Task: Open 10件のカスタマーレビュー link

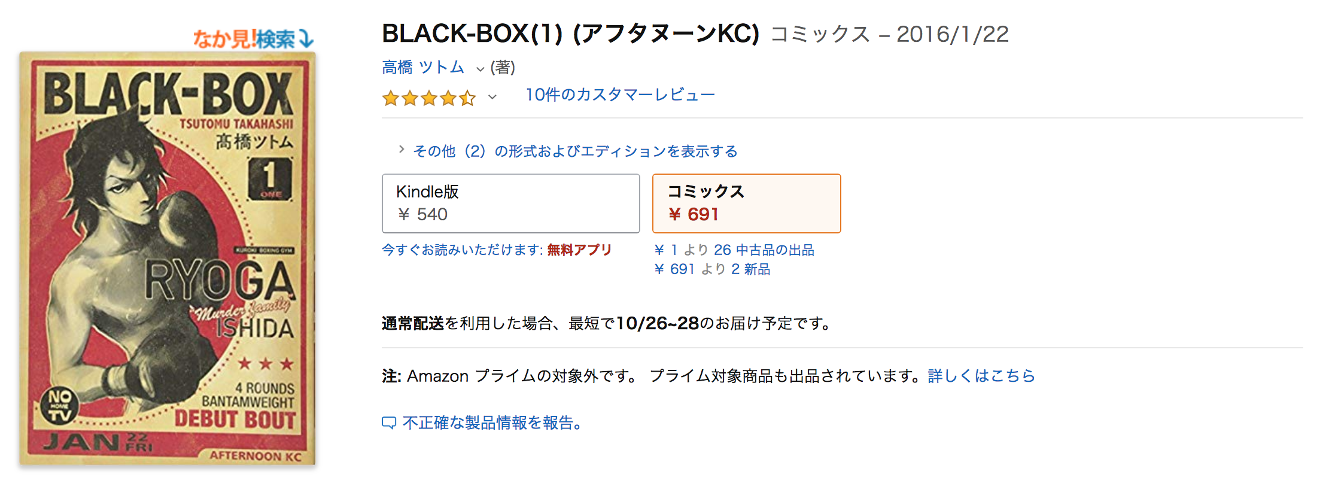Action: coord(620,95)
